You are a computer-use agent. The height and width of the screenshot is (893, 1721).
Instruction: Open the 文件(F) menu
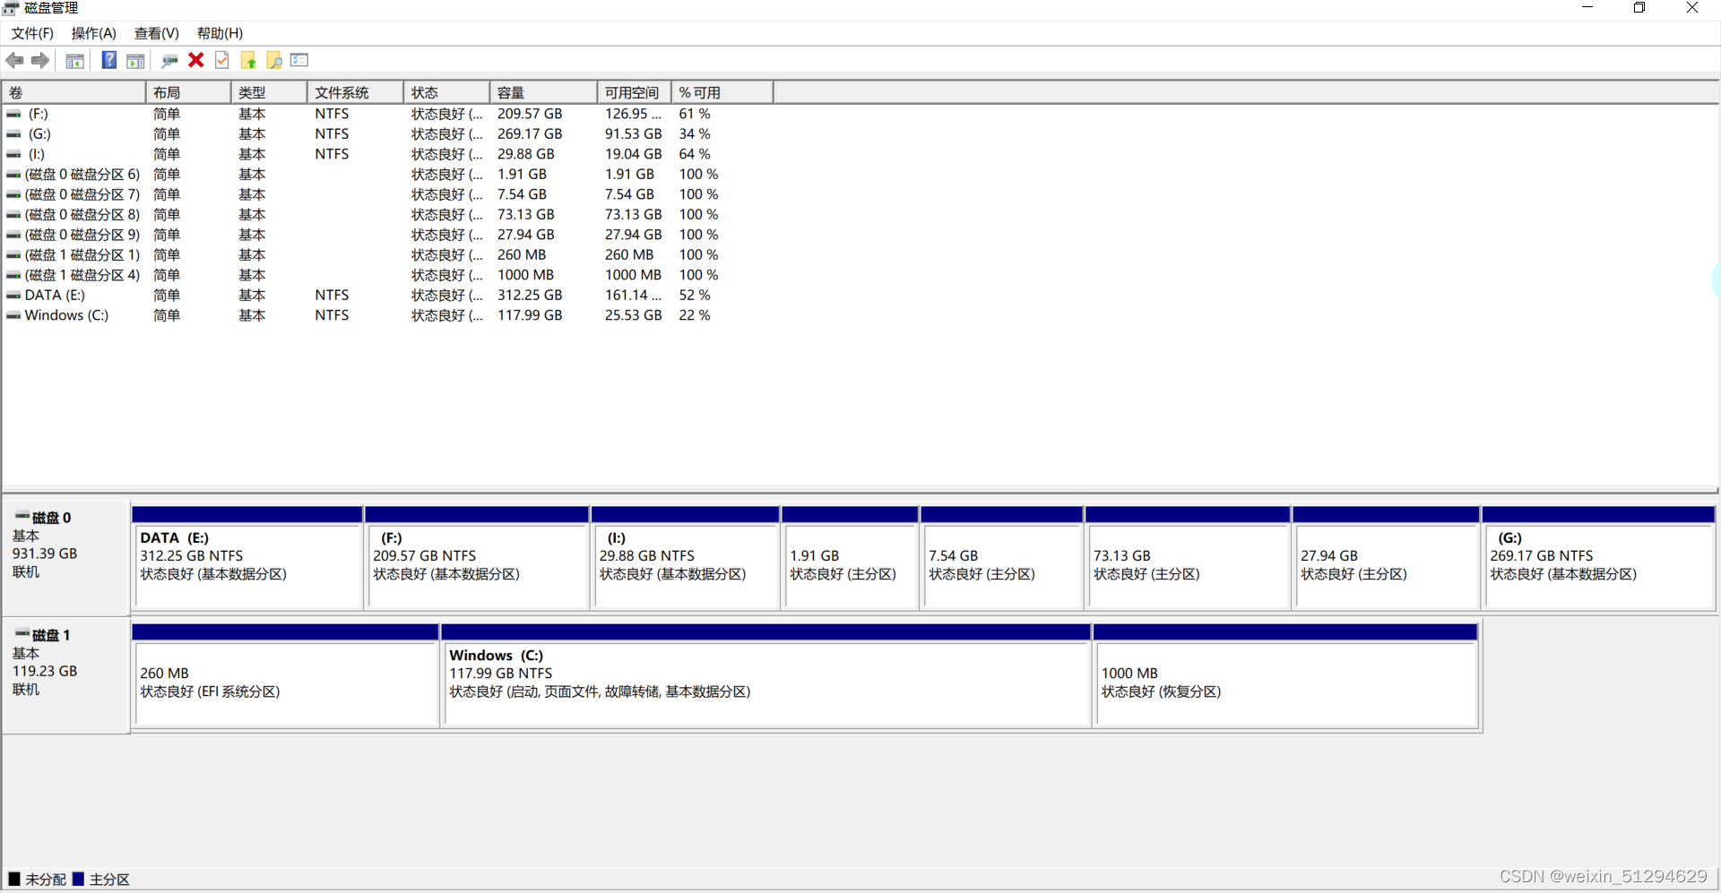tap(32, 33)
